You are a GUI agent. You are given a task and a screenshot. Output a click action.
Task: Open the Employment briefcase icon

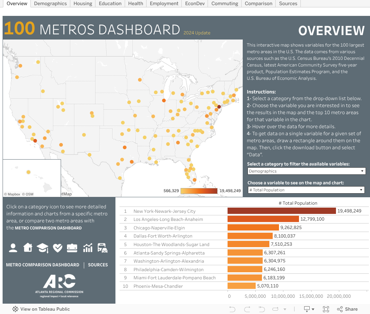[x=72, y=248]
